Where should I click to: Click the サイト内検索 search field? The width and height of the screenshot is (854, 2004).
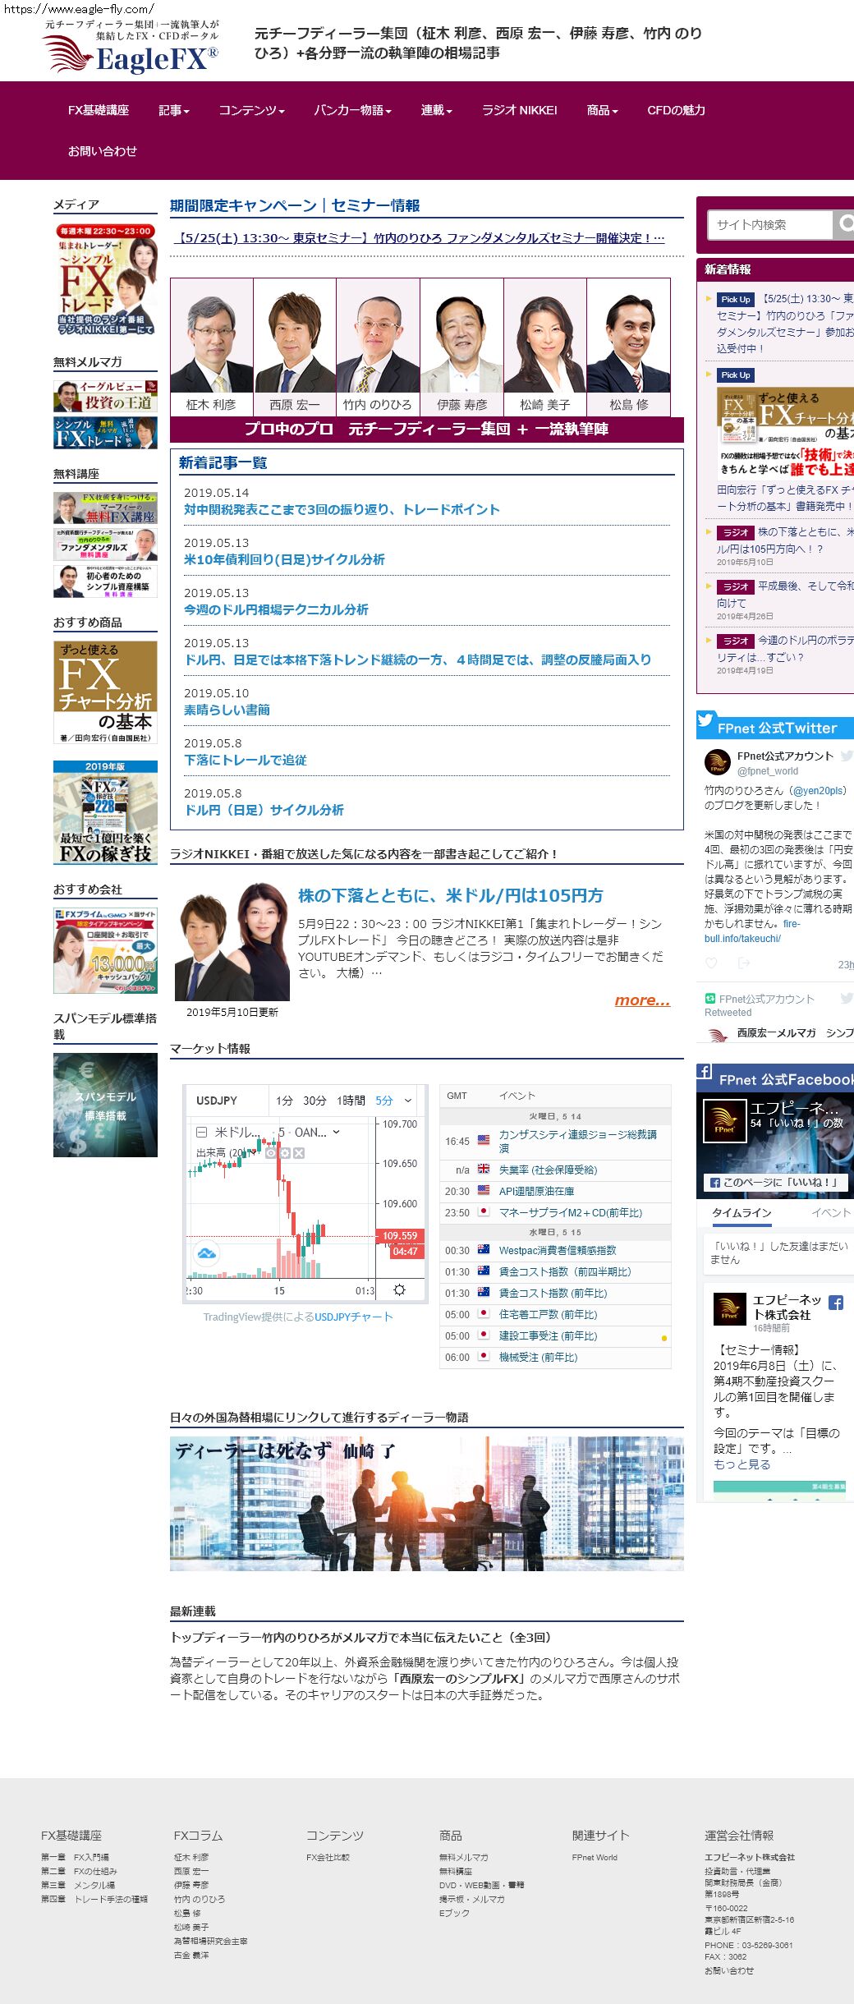[770, 224]
